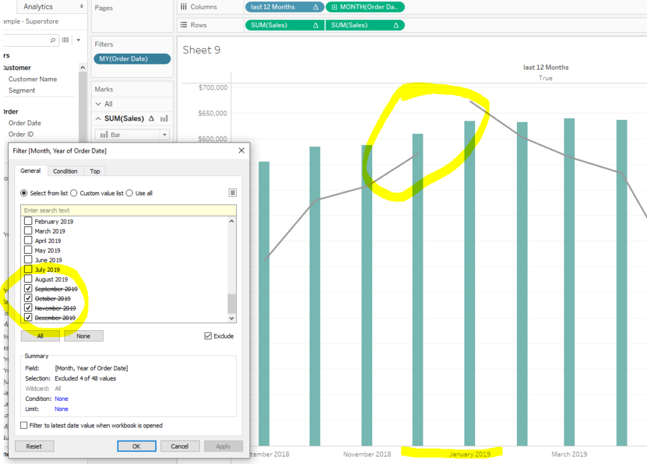Check the April 2019 checkbox
Viewport: 647px width, 464px height.
click(28, 240)
